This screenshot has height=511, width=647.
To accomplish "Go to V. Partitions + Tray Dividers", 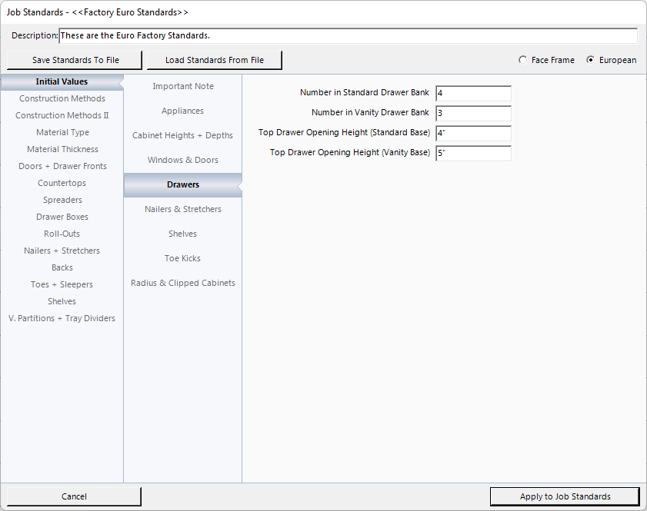I will (62, 318).
